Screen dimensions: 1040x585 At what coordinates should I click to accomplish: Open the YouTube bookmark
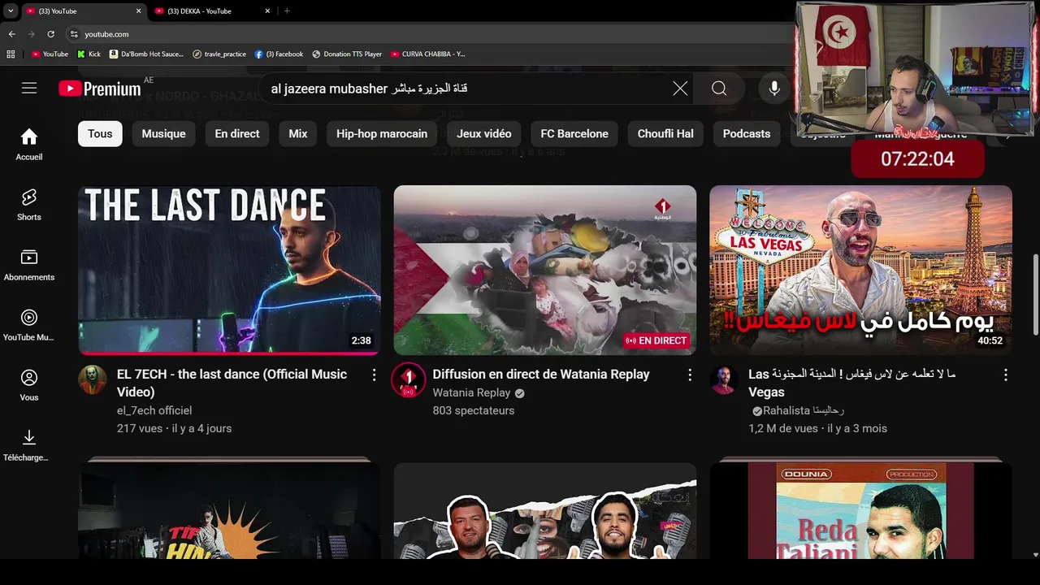(50, 54)
